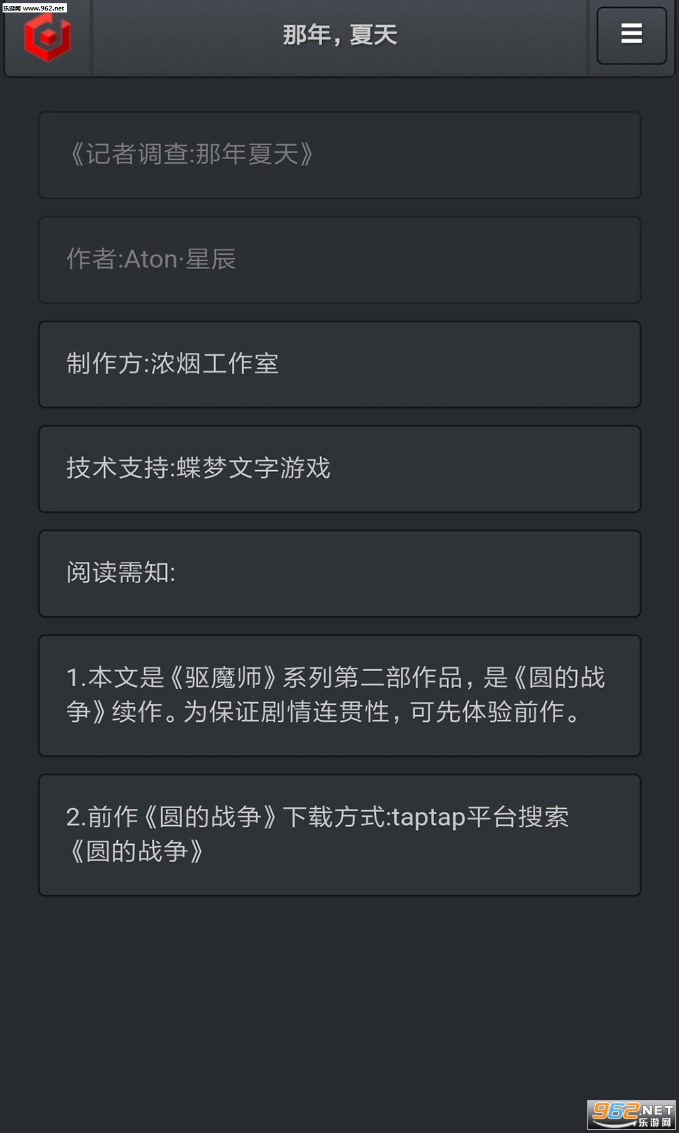Image resolution: width=679 pixels, height=1133 pixels.
Task: Click the red cube app logo
Action: coord(47,38)
